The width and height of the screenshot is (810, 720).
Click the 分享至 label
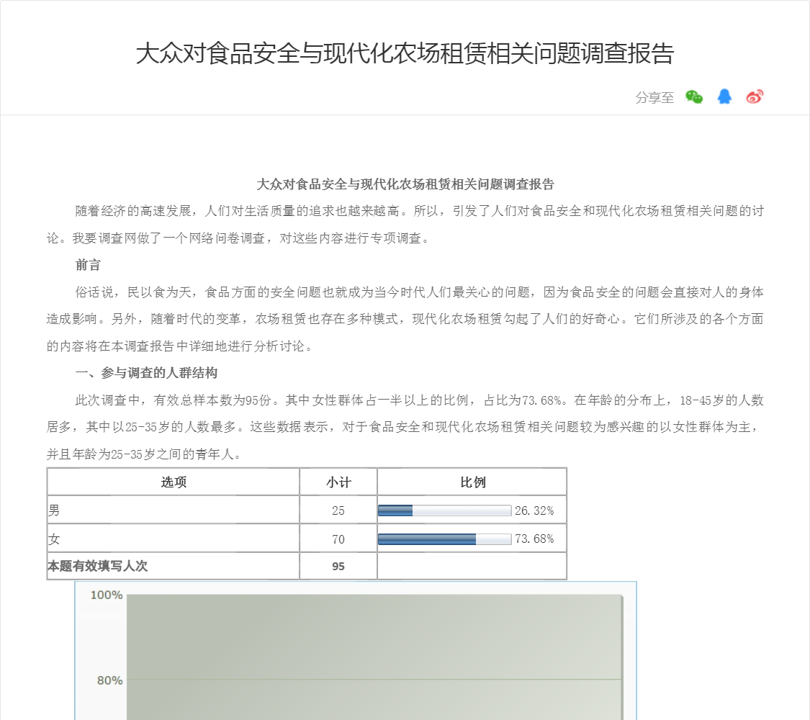[x=654, y=98]
